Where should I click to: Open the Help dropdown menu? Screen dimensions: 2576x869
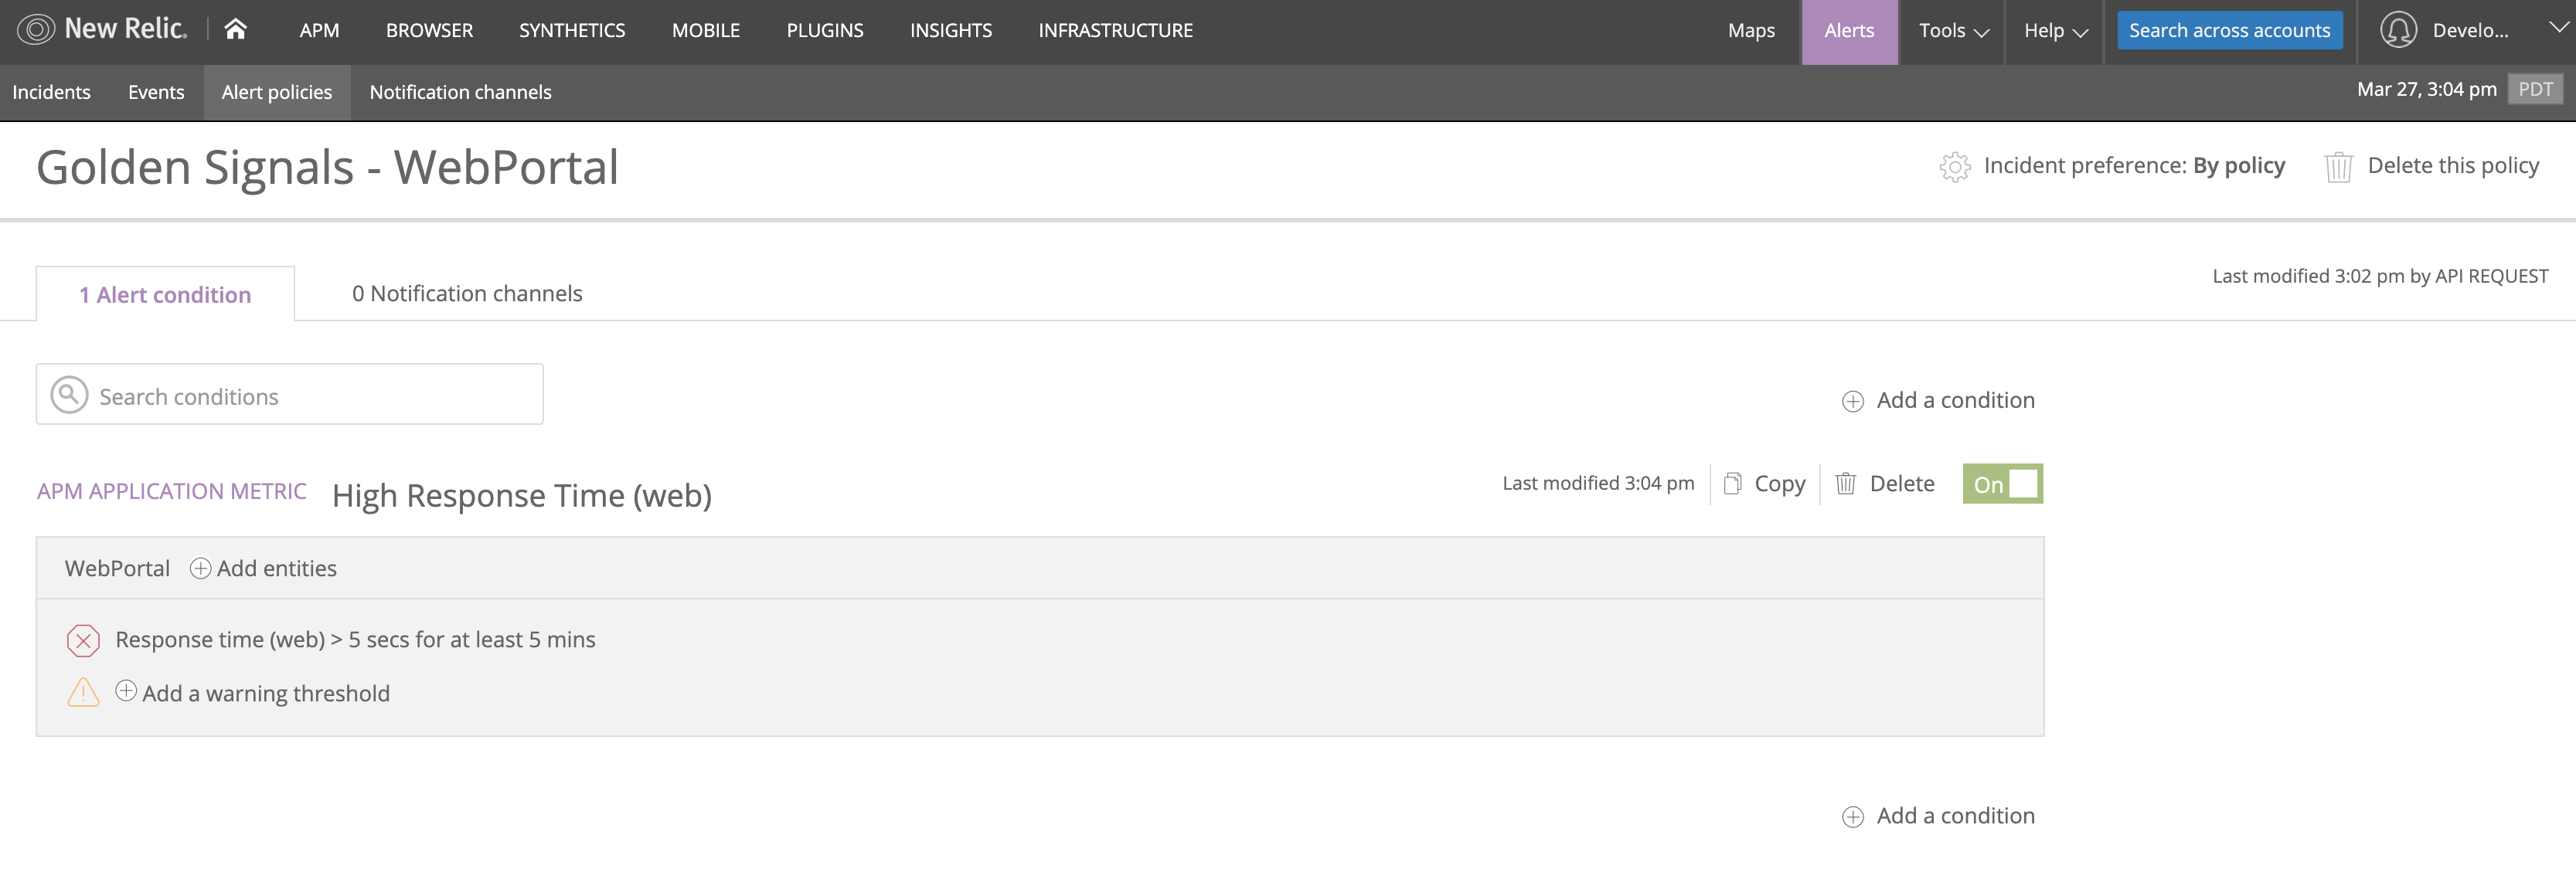2055,31
